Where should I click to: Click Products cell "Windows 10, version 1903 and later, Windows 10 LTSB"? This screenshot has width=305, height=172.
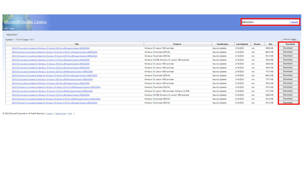[167, 91]
